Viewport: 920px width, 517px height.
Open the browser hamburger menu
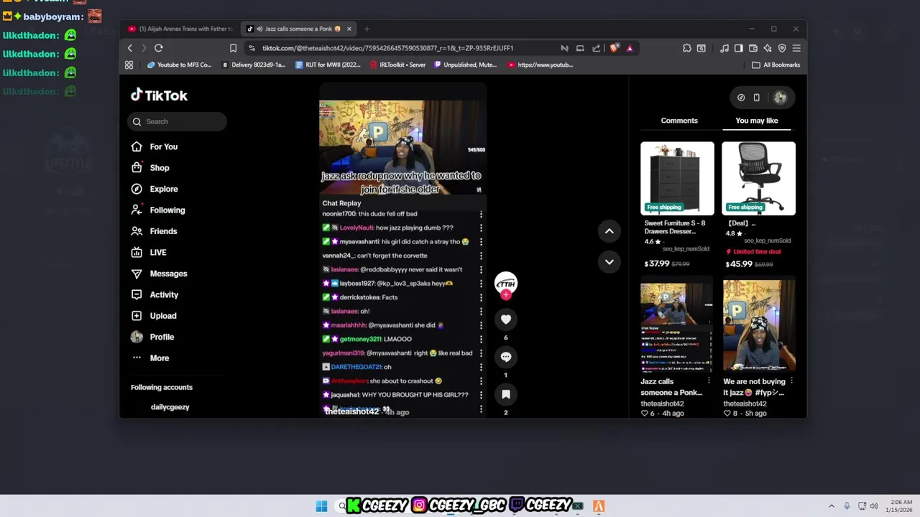(x=796, y=48)
